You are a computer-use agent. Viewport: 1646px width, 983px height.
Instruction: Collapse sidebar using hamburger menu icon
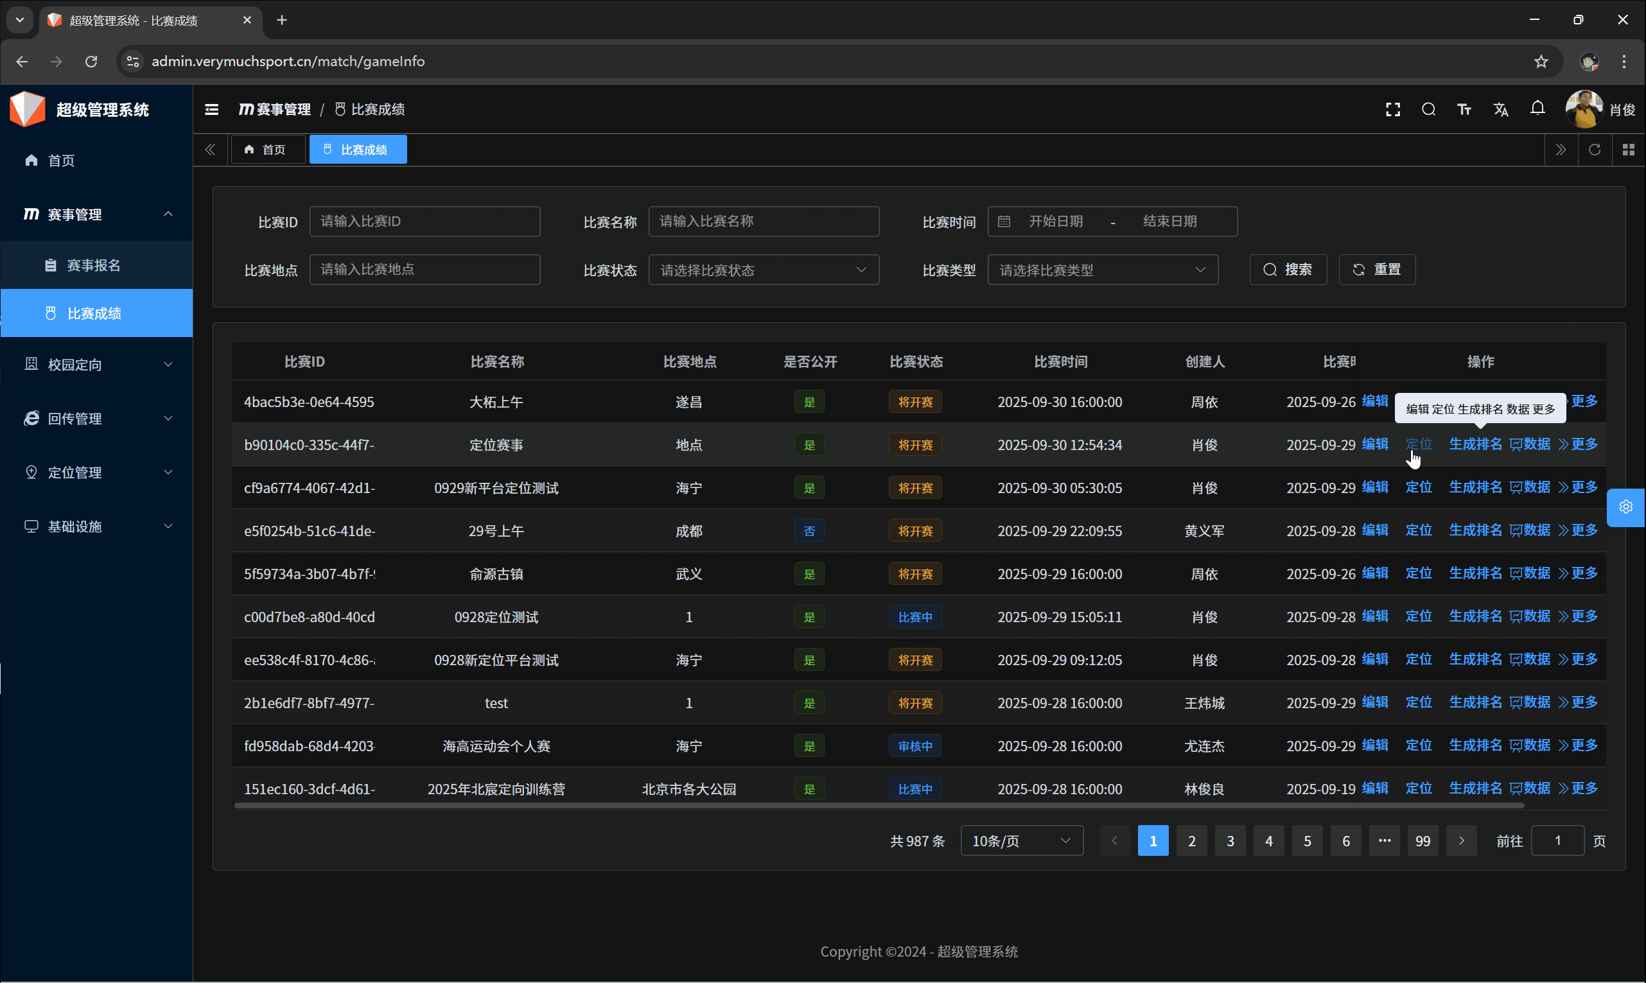211,109
